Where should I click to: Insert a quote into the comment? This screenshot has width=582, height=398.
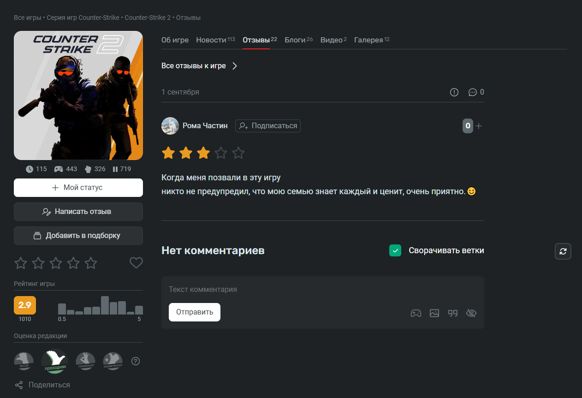[x=453, y=313]
